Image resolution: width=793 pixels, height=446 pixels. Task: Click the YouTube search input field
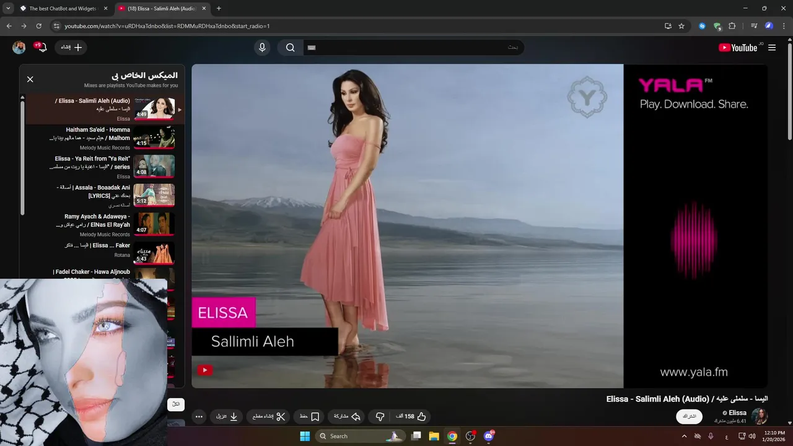(413, 48)
